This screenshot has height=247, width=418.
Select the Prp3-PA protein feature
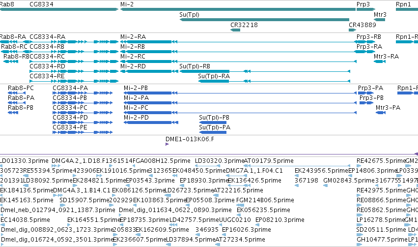(x=366, y=93)
